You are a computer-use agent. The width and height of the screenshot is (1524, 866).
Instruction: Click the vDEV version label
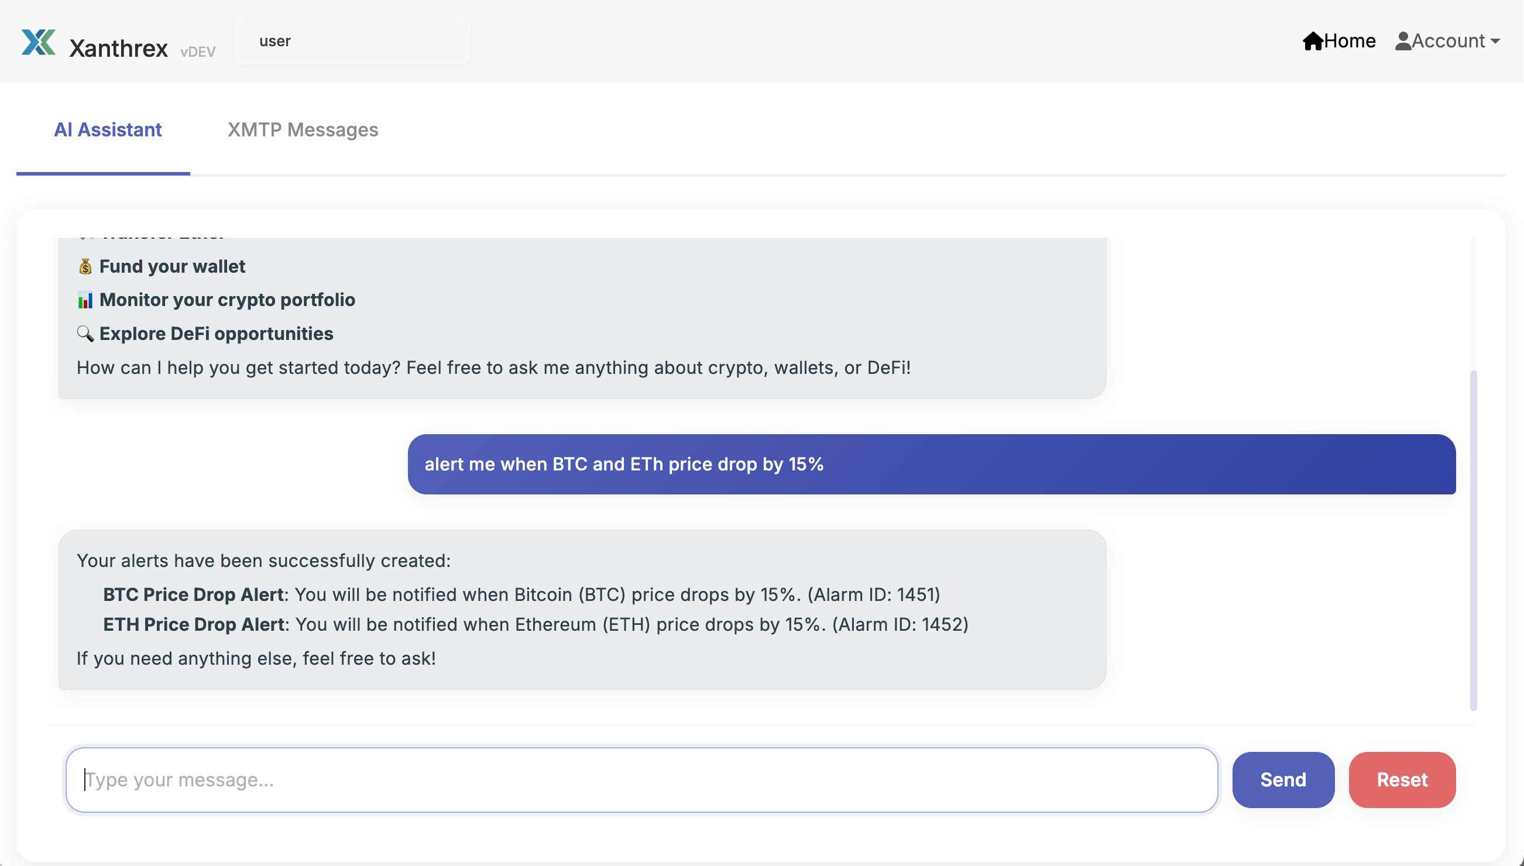click(197, 51)
